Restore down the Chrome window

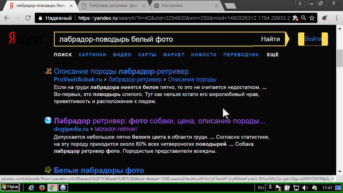320,3
